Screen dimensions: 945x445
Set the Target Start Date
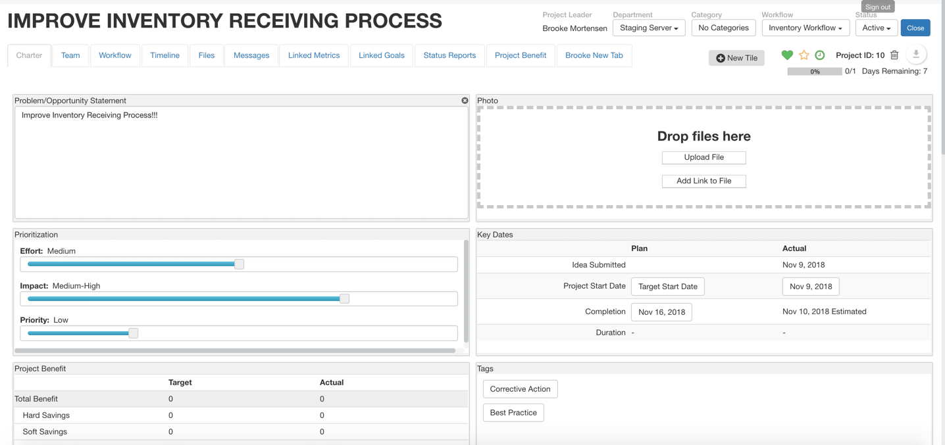667,287
